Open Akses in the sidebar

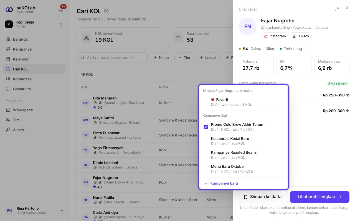click(x=34, y=130)
